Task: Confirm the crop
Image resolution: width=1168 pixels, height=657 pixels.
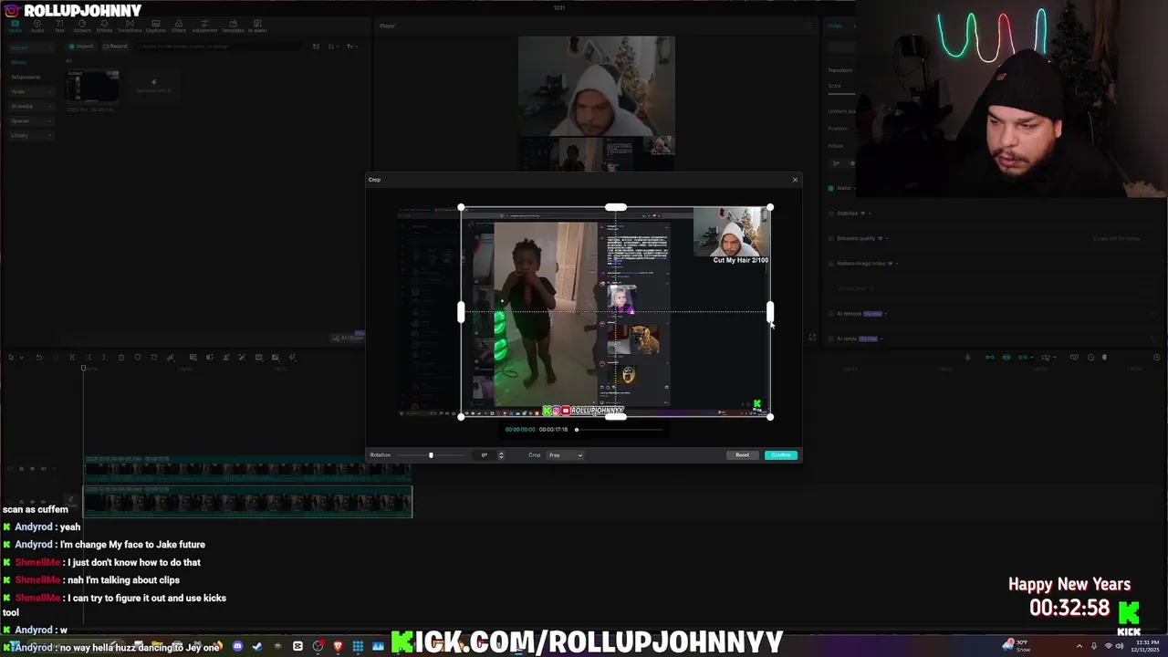Action: point(781,454)
